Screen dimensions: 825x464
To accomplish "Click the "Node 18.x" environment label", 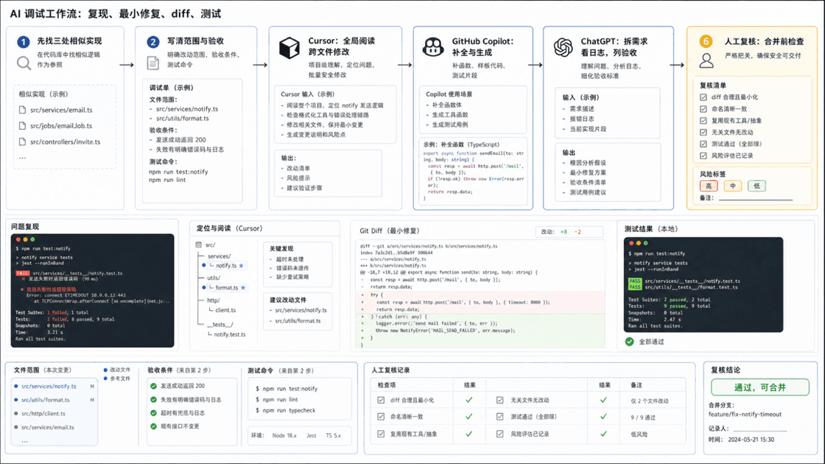I will click(x=284, y=435).
